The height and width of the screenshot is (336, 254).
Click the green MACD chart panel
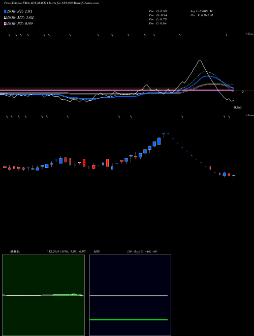(43, 295)
